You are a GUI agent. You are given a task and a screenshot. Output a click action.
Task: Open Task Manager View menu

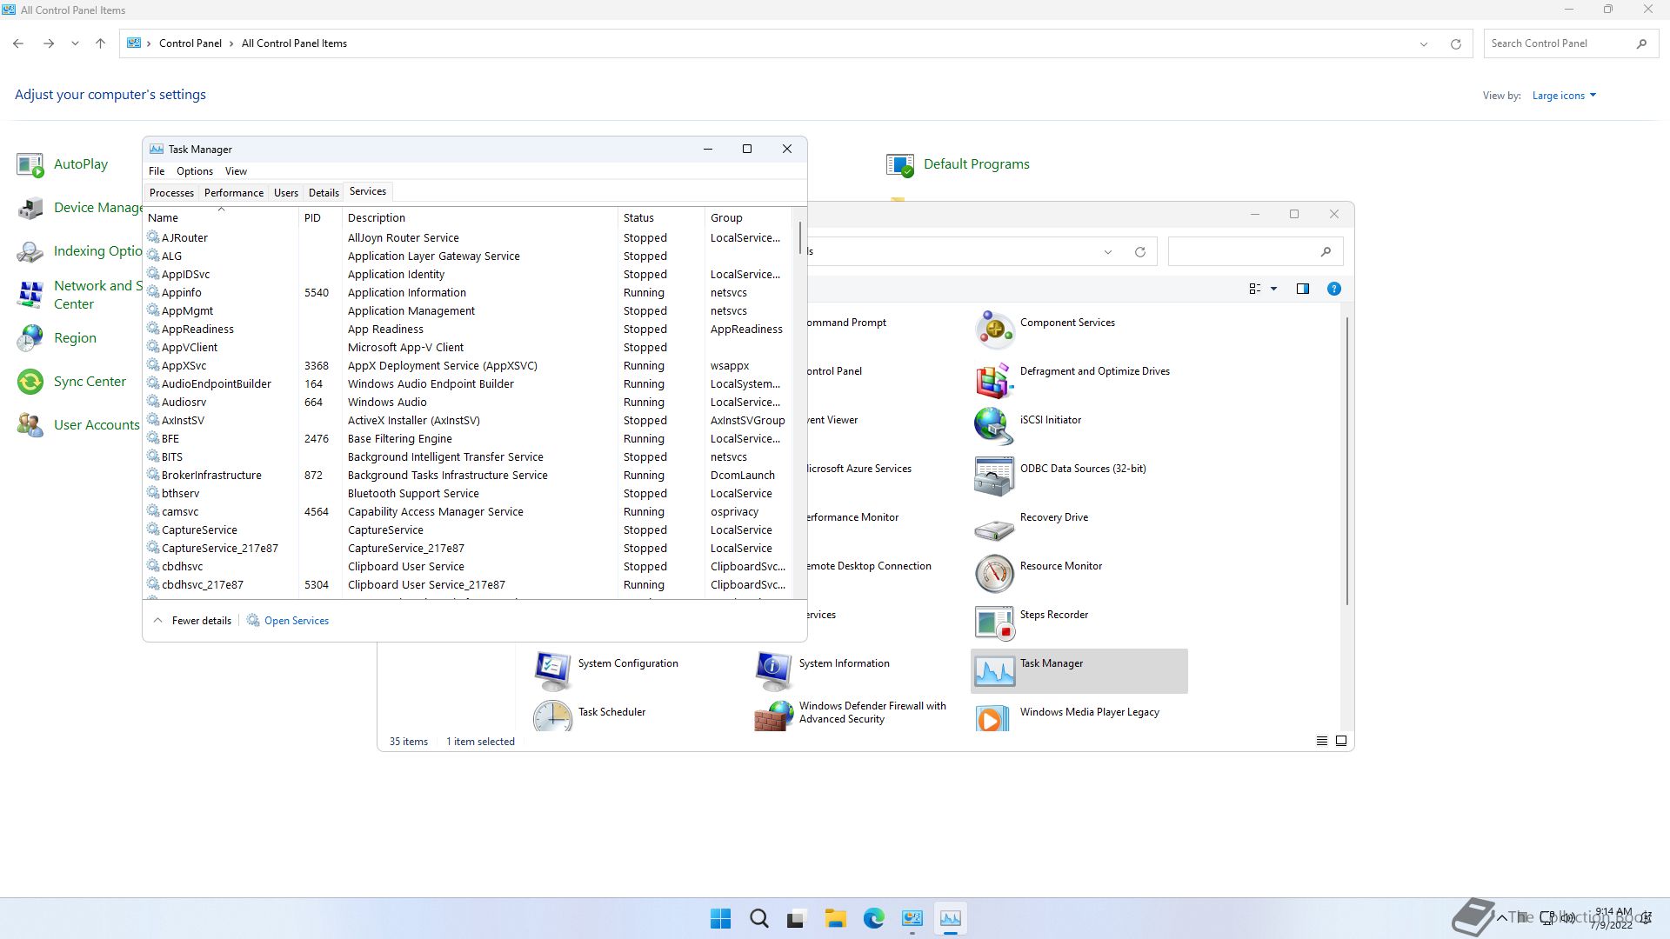[236, 171]
